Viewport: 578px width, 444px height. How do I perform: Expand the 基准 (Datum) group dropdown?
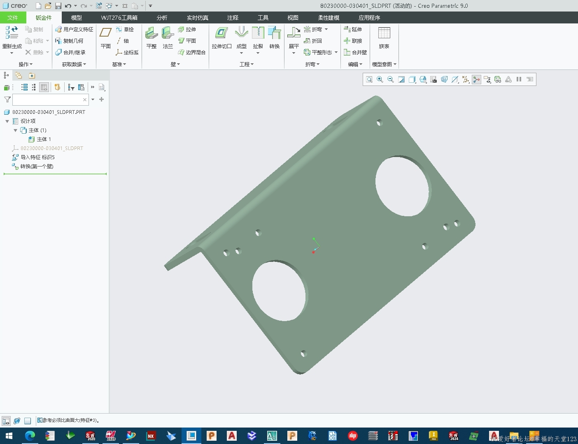point(119,64)
